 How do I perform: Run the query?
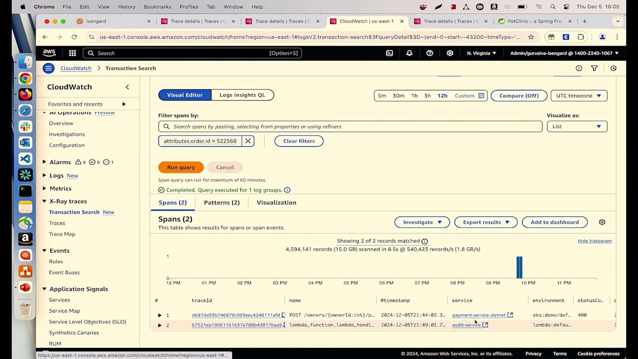181,167
